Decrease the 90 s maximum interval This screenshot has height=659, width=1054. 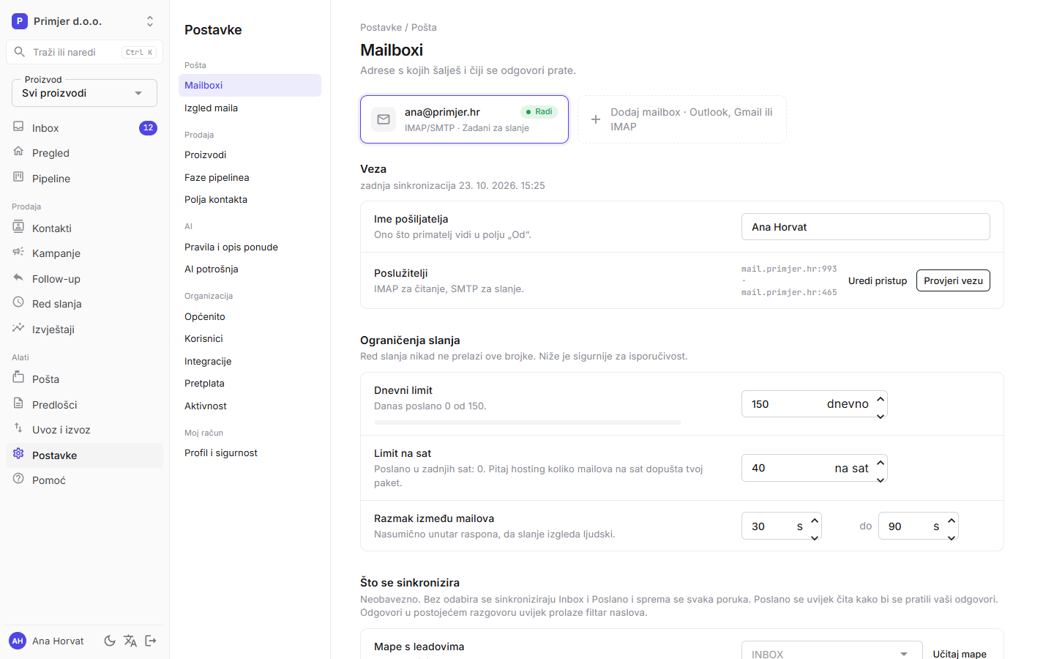952,537
